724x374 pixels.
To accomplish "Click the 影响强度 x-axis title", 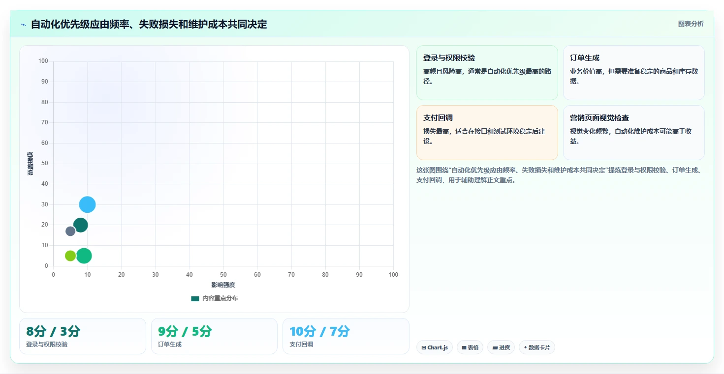I will point(223,285).
